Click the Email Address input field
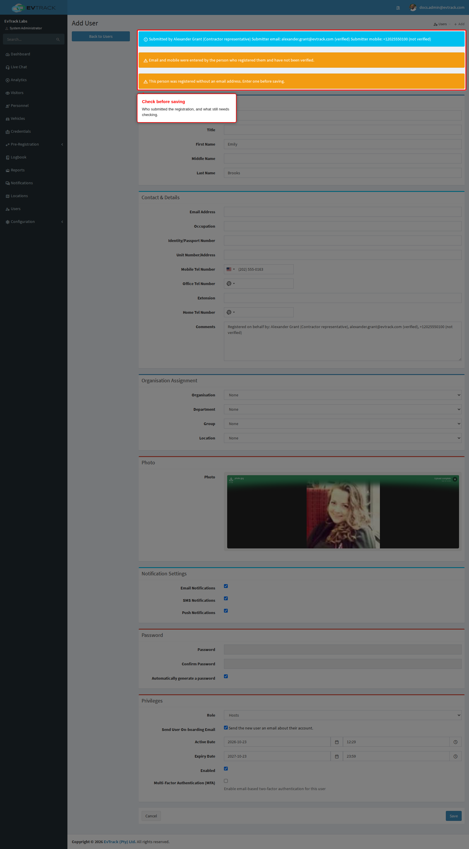Viewport: 469px width, 849px height. coord(343,212)
